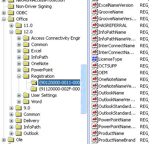This screenshot has height=144, width=149.
Task: Select the OneNoteNameVe... value
Action: 117,86
